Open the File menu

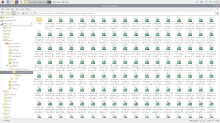pos(2,9)
